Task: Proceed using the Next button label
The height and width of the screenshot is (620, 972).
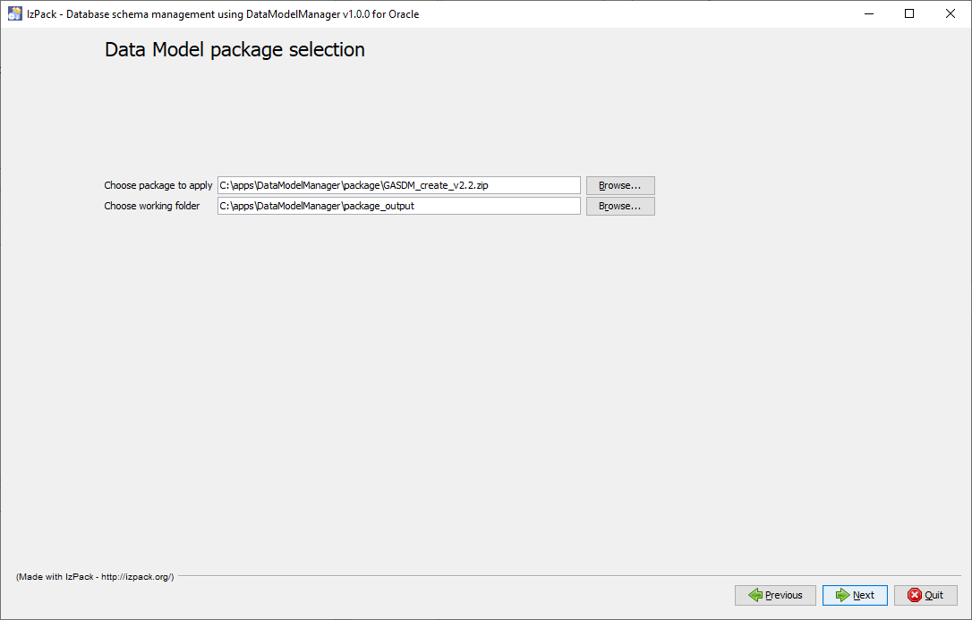Action: coord(864,595)
